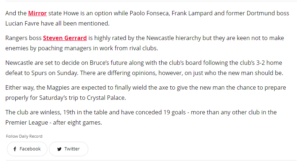Click the phrase 'The club are winless'

(x=33, y=113)
